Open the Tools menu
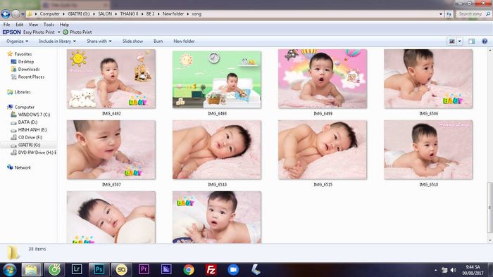The height and width of the screenshot is (277, 493). click(x=49, y=25)
